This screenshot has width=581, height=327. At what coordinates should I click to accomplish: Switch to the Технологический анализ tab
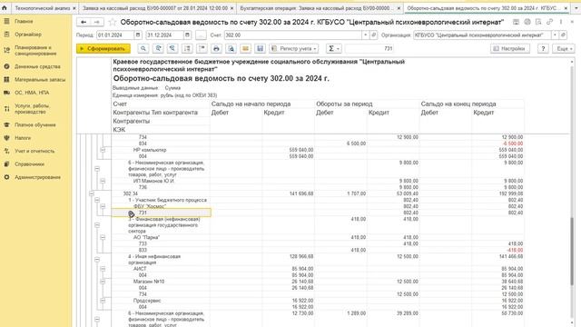[43, 8]
